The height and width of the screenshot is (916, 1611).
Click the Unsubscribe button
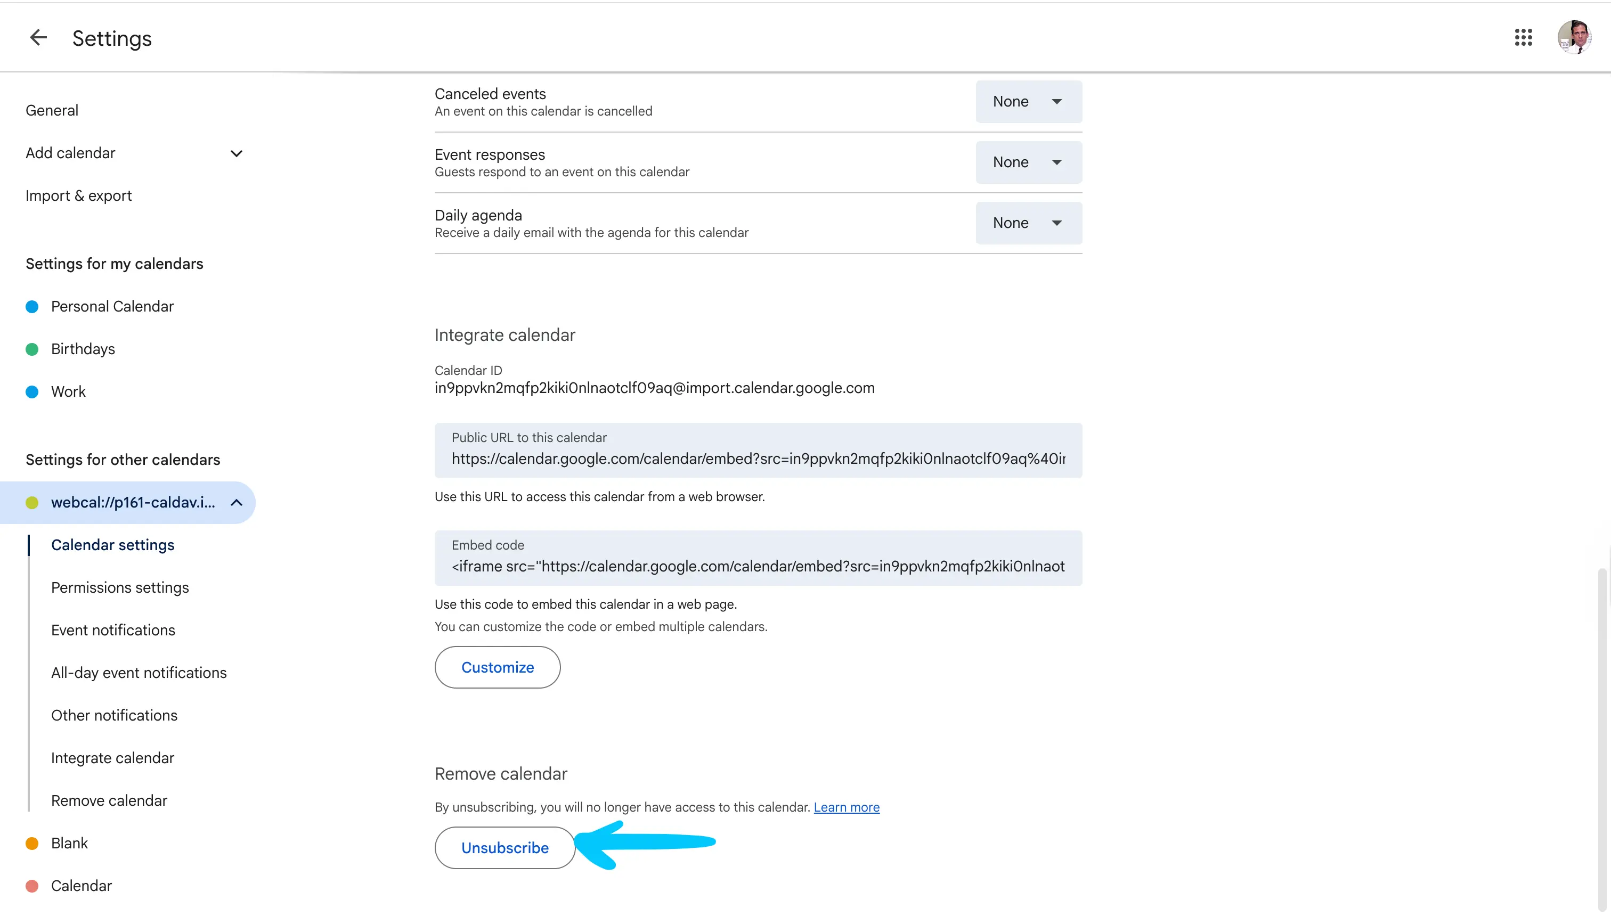[505, 847]
